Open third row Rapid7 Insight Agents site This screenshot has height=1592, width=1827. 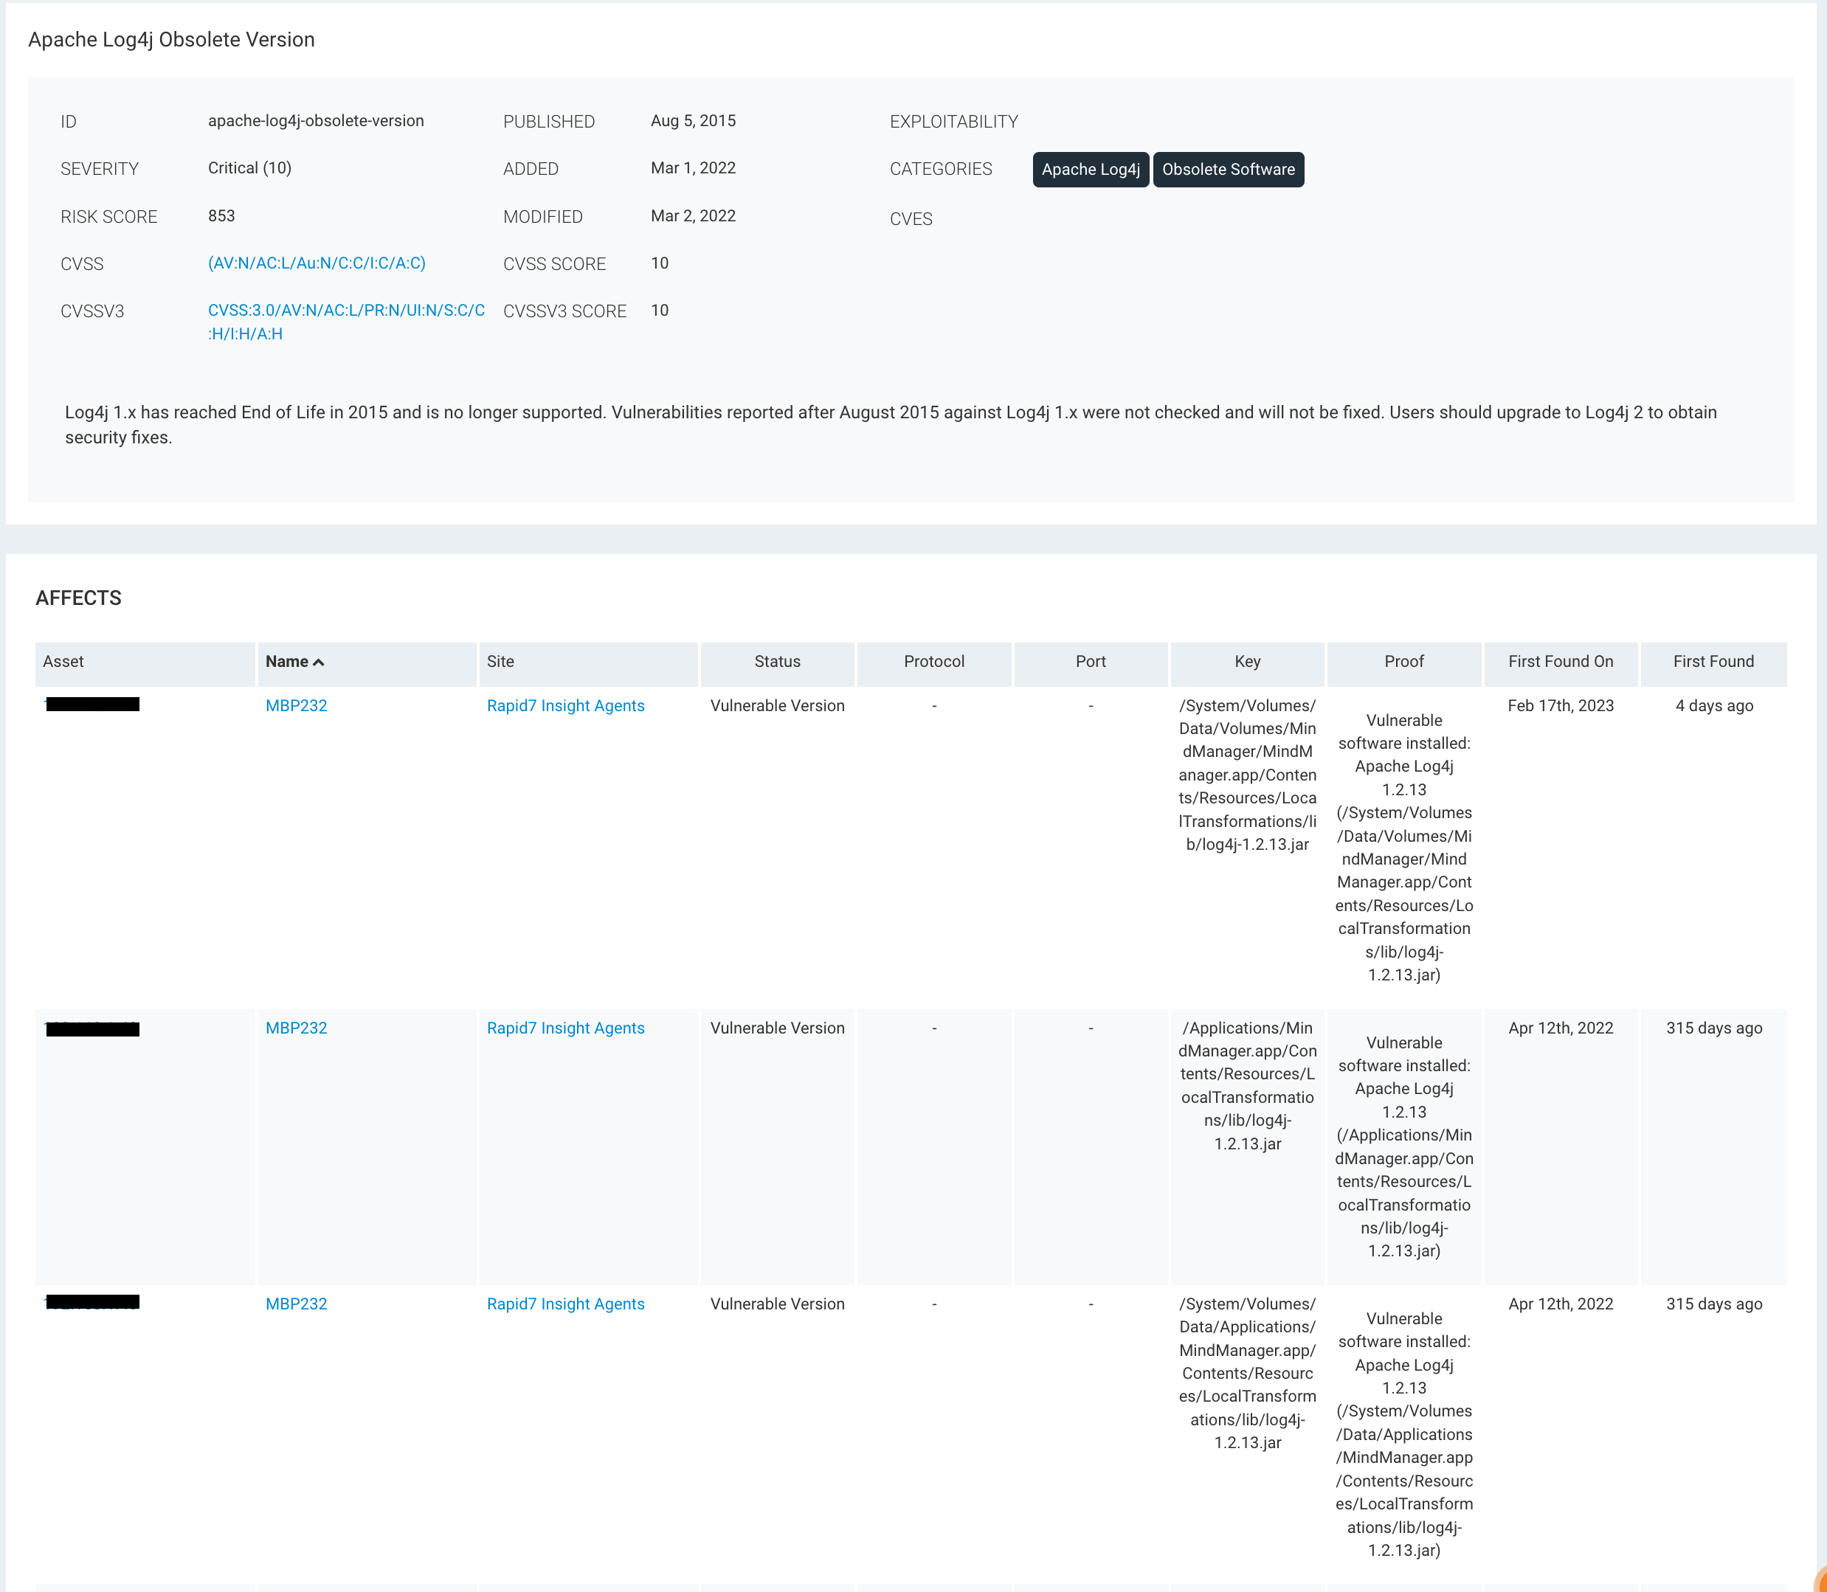(x=565, y=1304)
